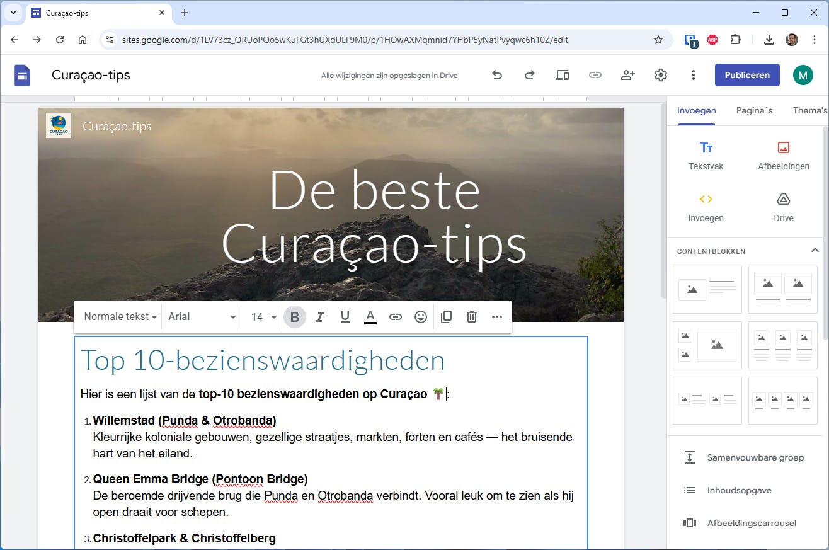Choose the two side-by-side image-text block
829x550 pixels.
pos(707,401)
